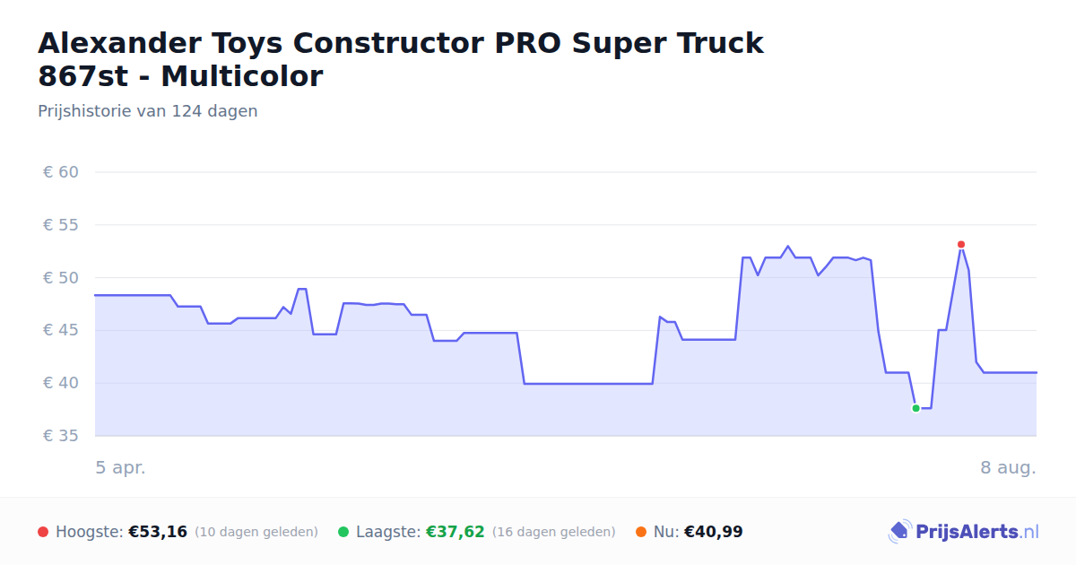1076x565 pixels.
Task: Click the red highest price dot on chart
Action: click(960, 245)
